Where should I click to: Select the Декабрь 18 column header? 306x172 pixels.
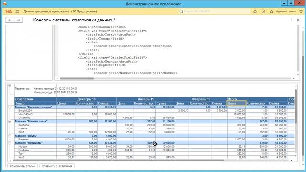[x=87, y=99]
